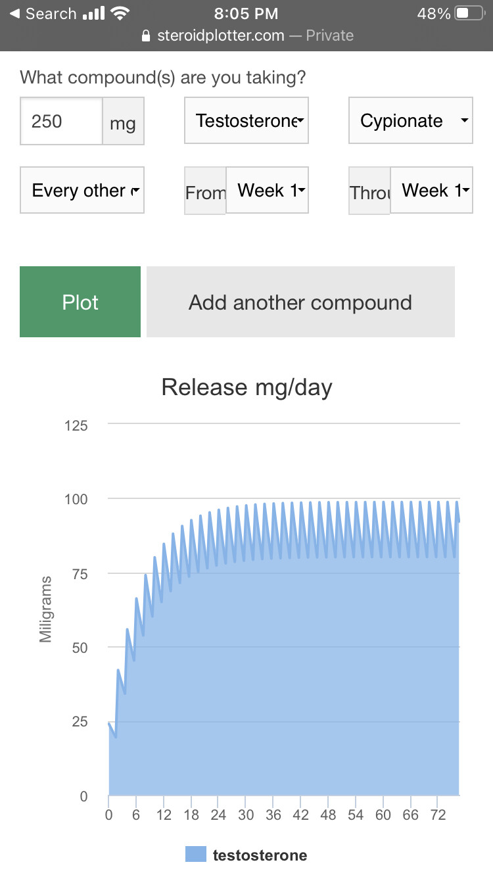Click the mg unit label
Viewport: 493px width, 877px height.
coord(123,122)
